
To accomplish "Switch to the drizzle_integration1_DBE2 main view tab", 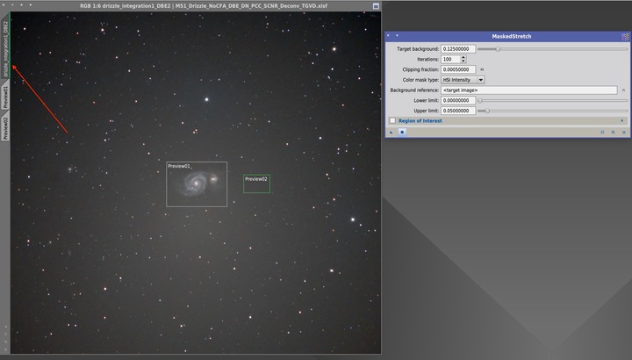I will pos(5,46).
